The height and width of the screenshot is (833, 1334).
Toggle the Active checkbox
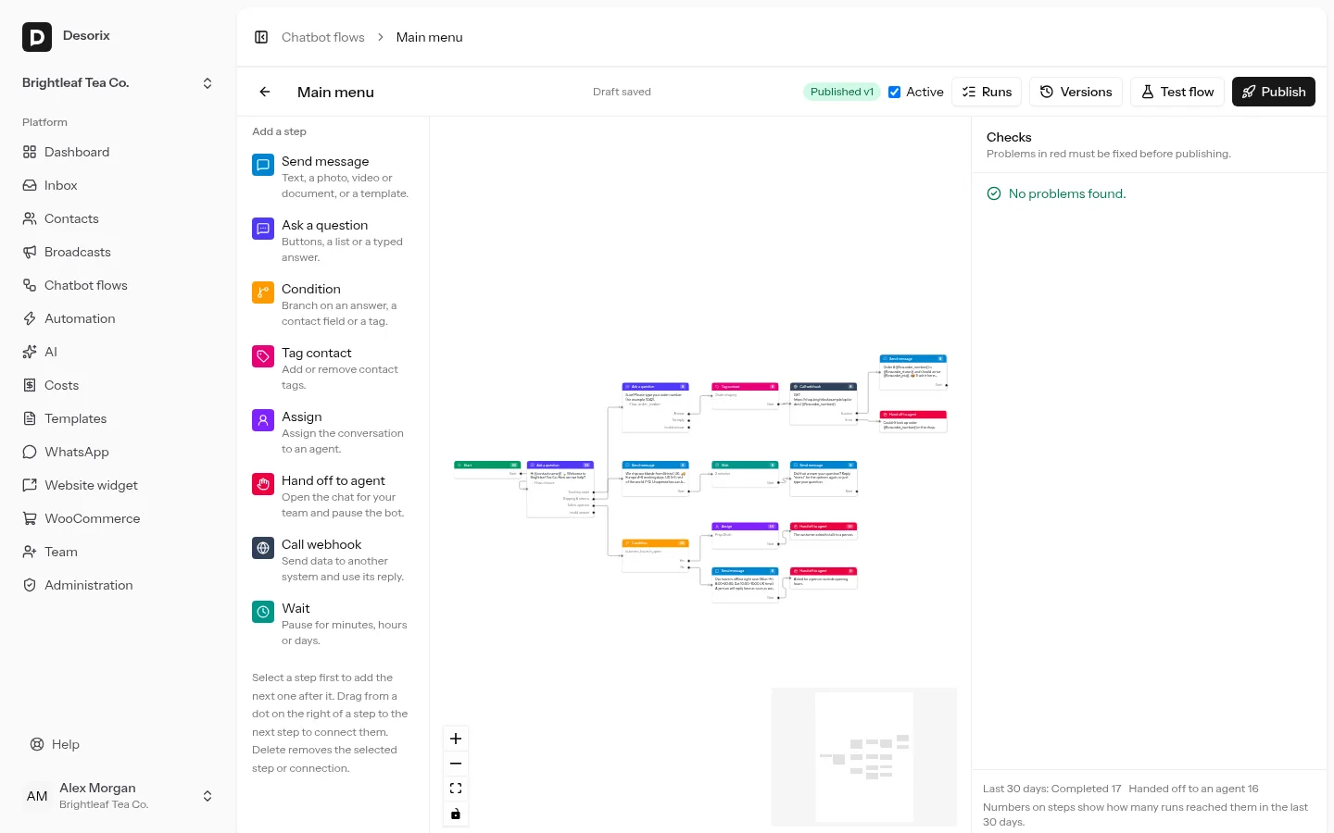[x=895, y=92]
